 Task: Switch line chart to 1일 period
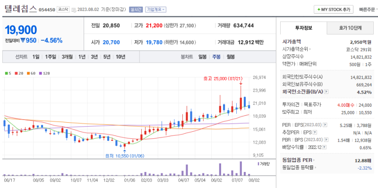[x=36, y=57]
